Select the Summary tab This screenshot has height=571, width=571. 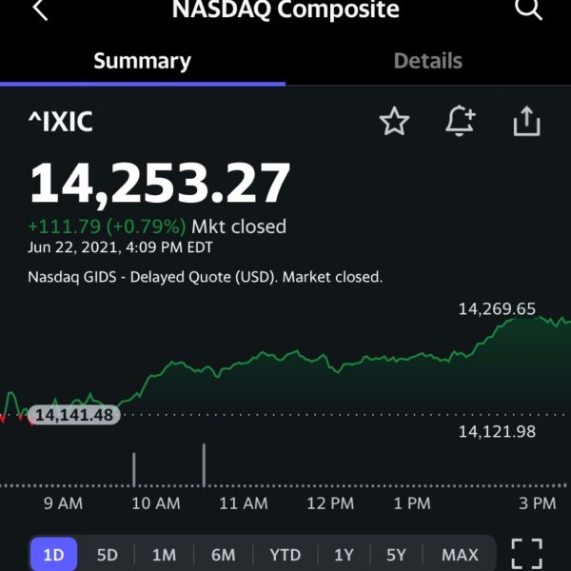pos(143,61)
